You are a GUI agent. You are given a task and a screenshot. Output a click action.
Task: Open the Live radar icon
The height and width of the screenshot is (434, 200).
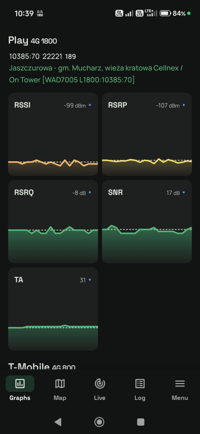point(100,384)
